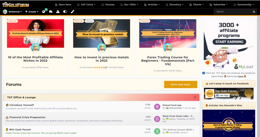Expand the MrDennis user dropdown
Screen dimensions: 260x137
pos(12,12)
